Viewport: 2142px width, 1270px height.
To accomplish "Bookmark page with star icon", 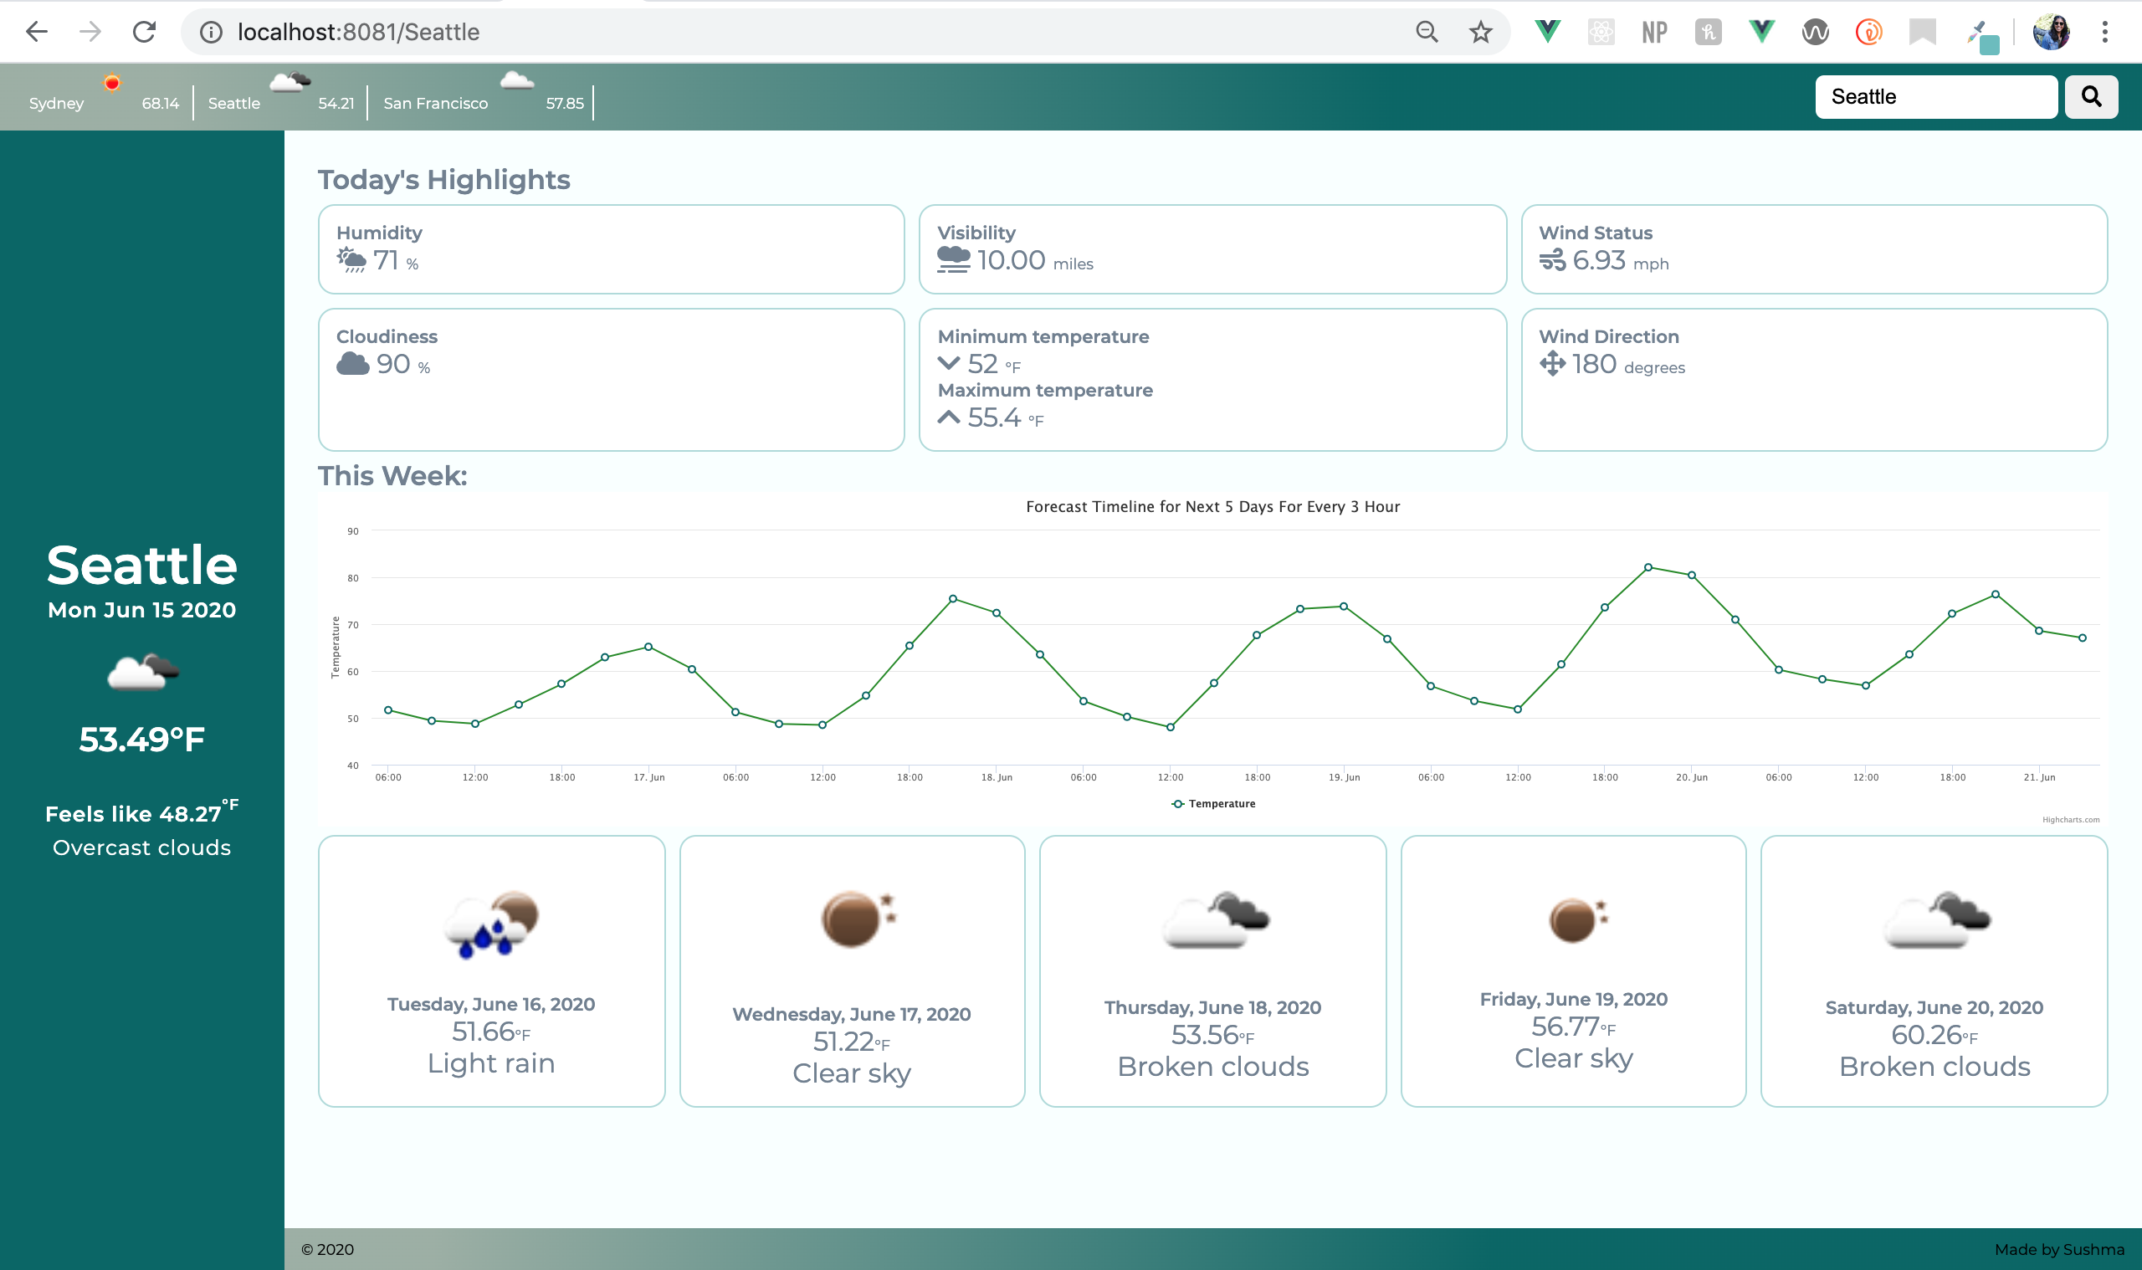I will (x=1479, y=33).
